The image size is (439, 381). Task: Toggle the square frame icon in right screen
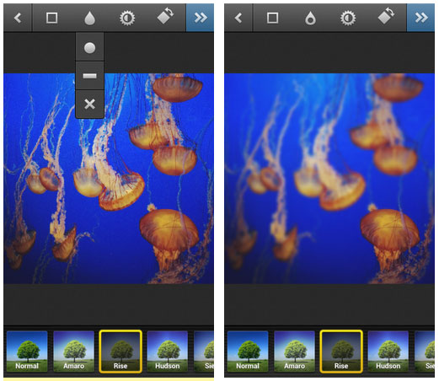[x=272, y=18]
